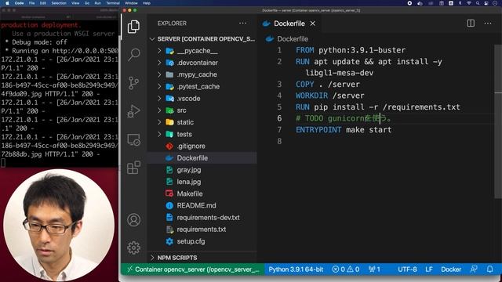Split the editor to the right

tap(471, 23)
